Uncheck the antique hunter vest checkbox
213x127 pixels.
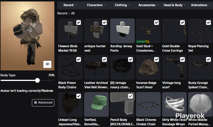point(105,23)
